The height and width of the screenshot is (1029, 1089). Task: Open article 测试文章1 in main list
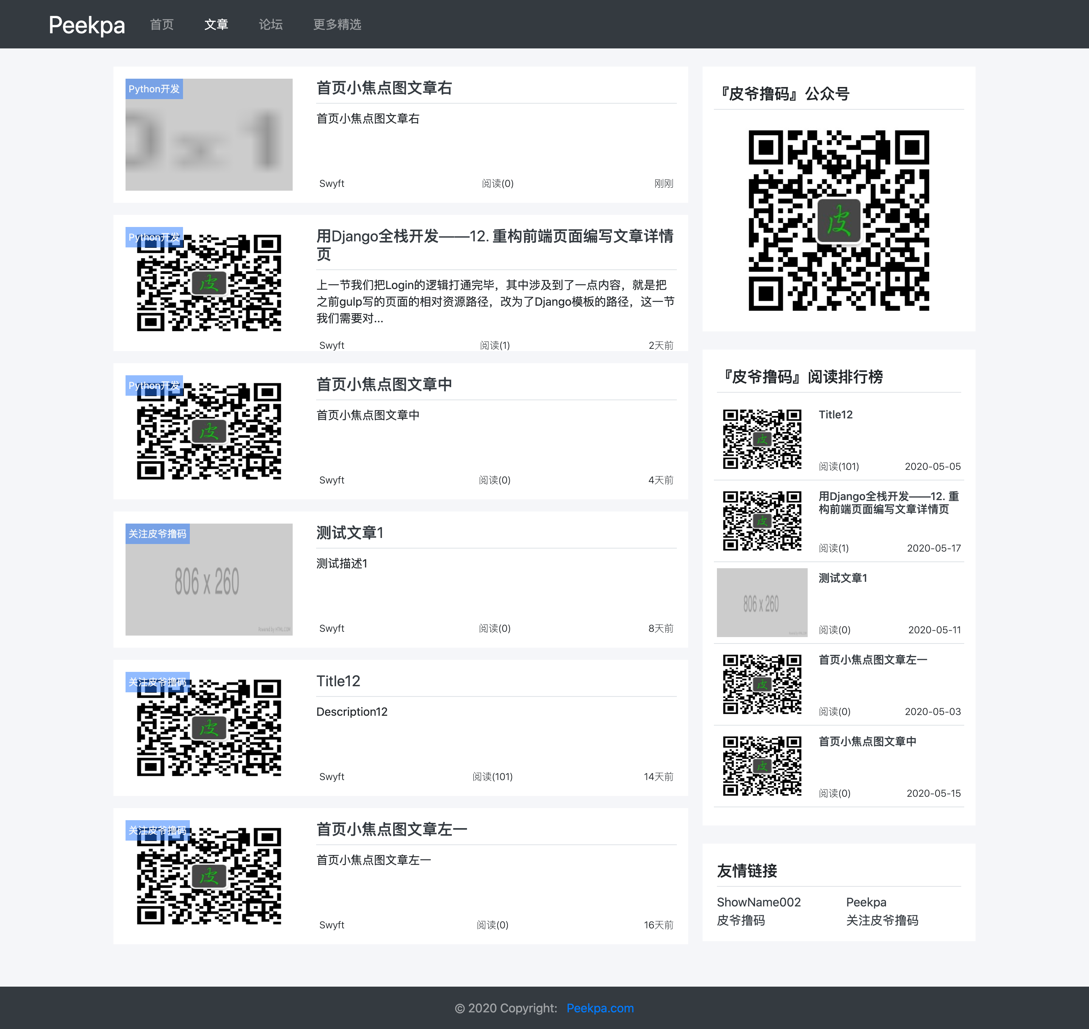pos(350,533)
